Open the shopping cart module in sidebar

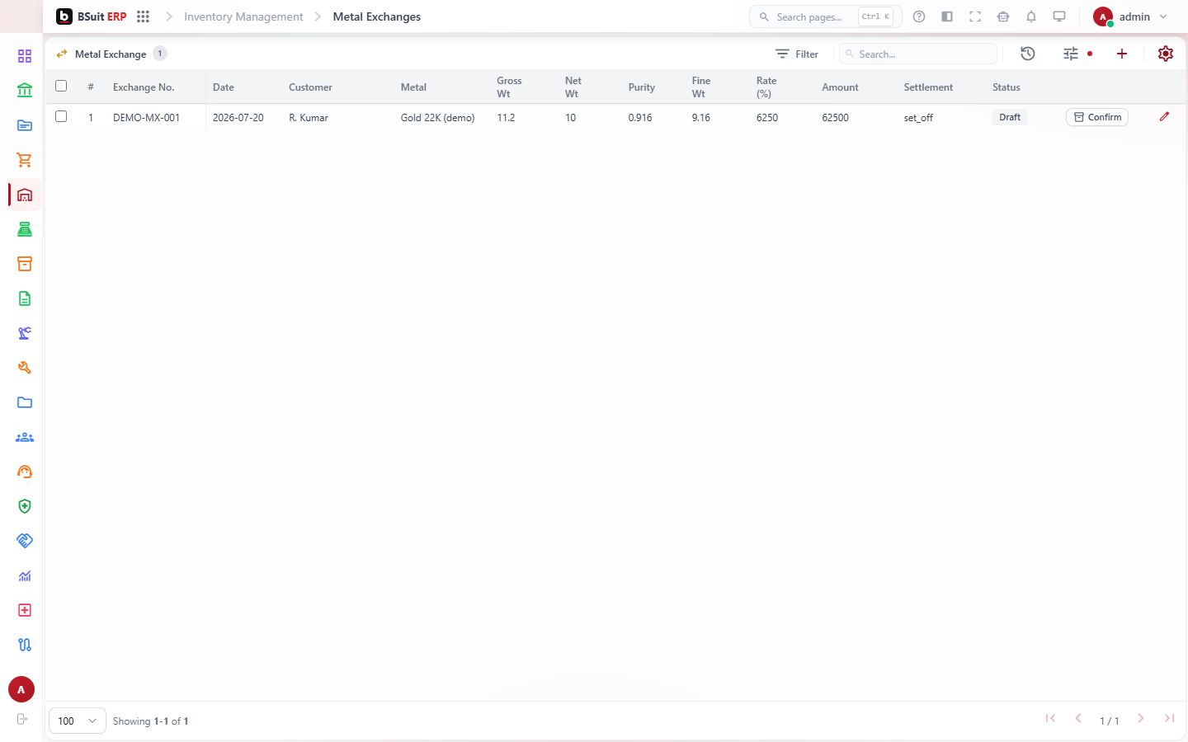pyautogui.click(x=25, y=160)
